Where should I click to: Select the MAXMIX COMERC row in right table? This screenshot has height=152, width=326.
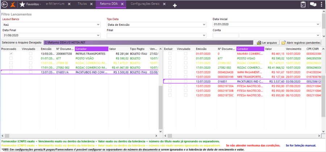tap(242, 54)
